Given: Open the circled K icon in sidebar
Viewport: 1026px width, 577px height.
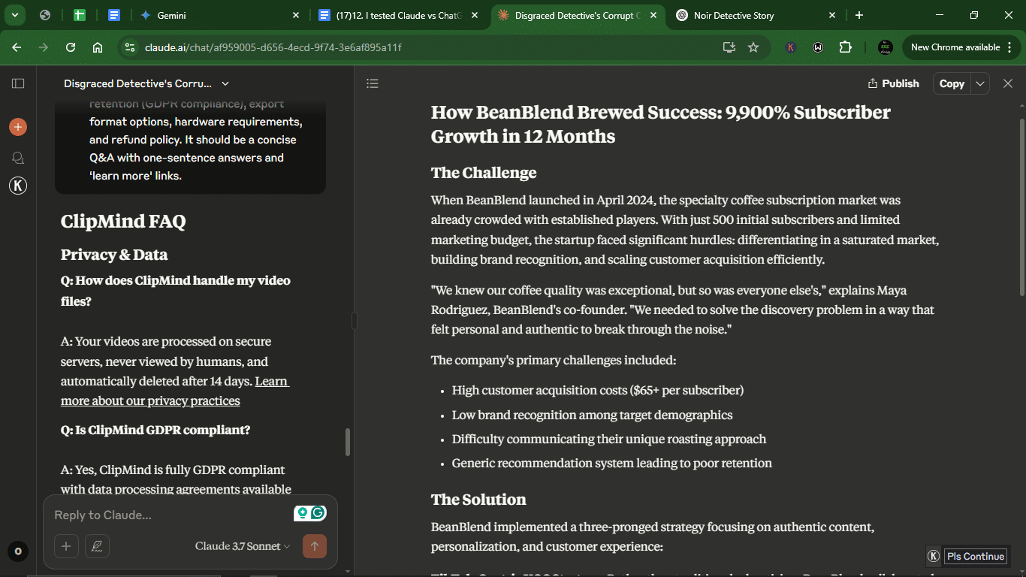Looking at the screenshot, I should pyautogui.click(x=18, y=186).
